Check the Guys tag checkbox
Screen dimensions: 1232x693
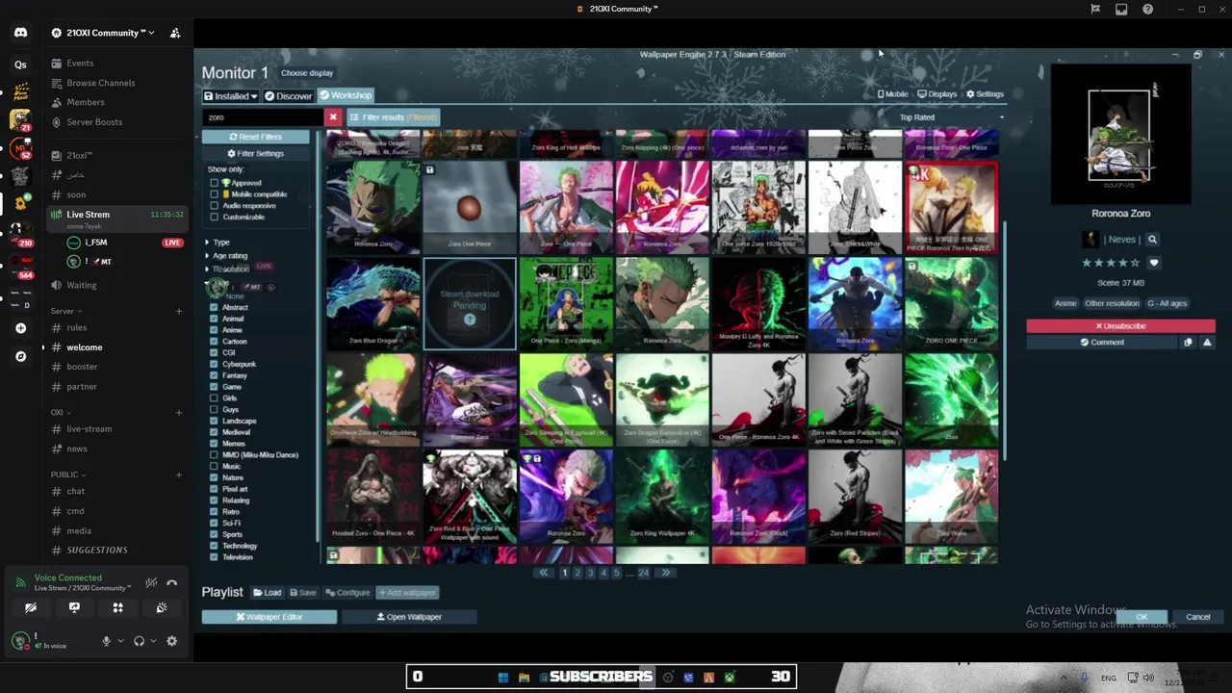point(214,410)
